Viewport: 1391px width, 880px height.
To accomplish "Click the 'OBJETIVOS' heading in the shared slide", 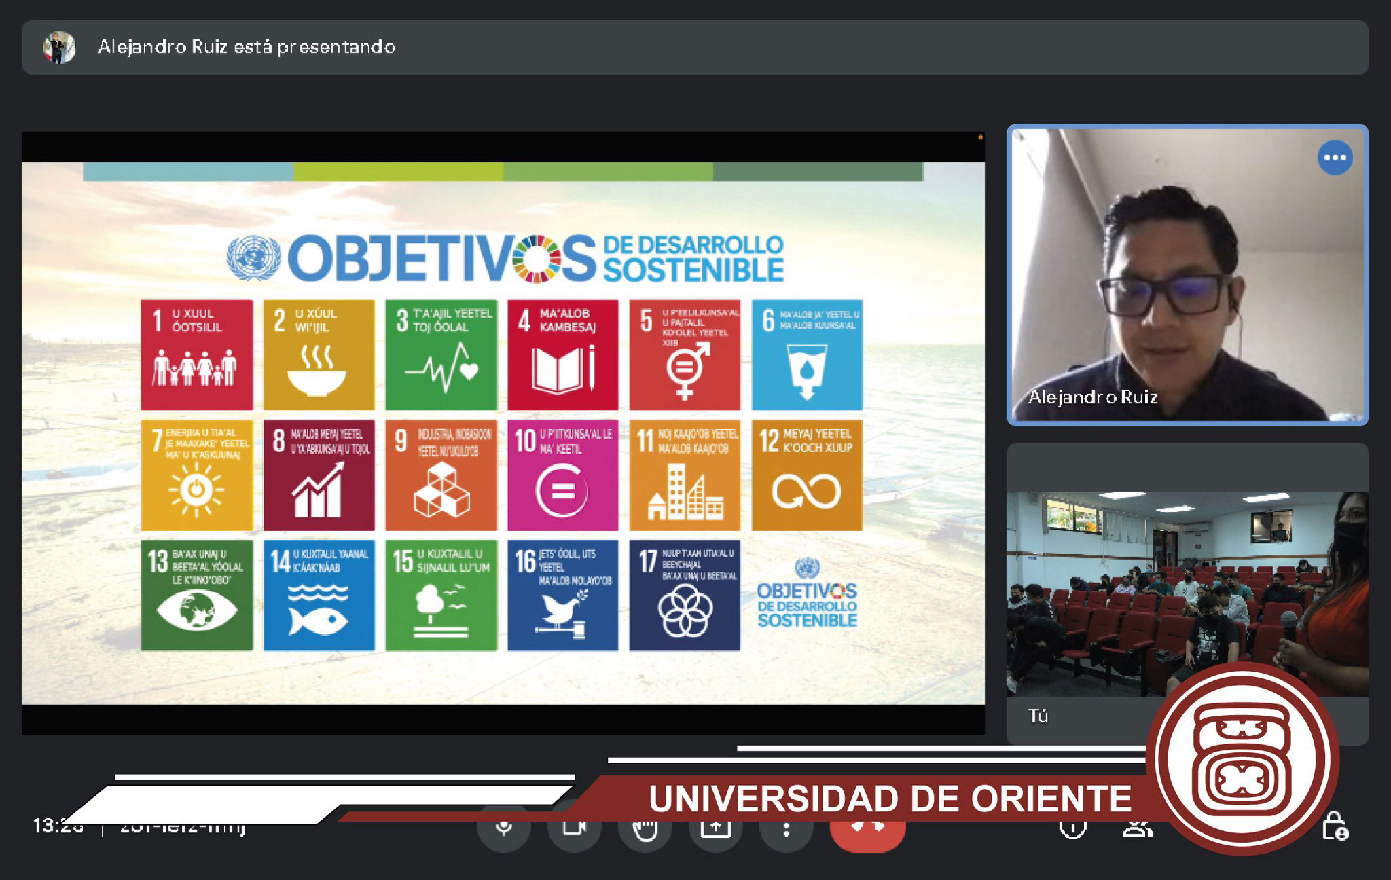I will 442,258.
